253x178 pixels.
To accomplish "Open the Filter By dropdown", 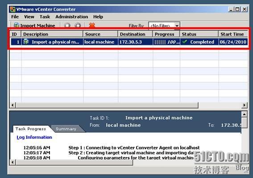I will tap(177, 26).
